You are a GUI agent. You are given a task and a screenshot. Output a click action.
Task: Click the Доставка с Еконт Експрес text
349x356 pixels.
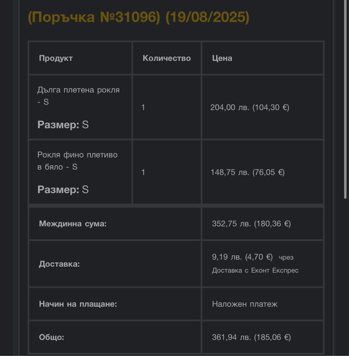coord(255,271)
